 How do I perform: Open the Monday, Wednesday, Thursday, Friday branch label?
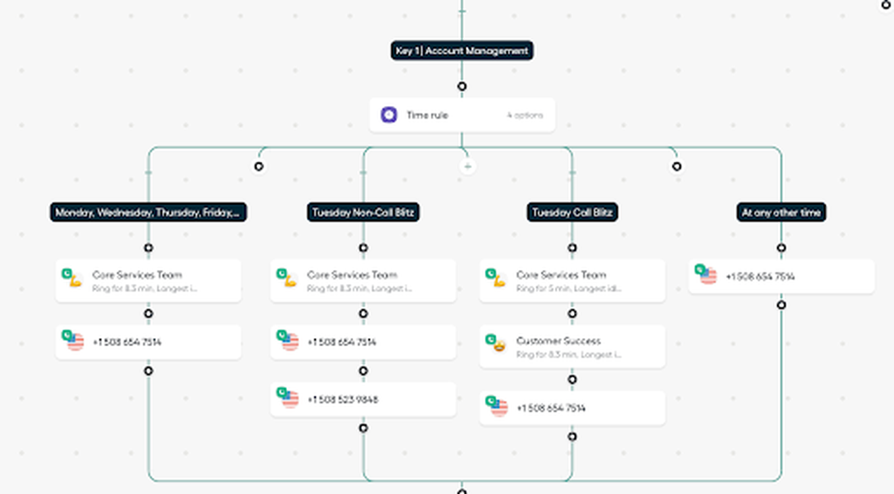[148, 213]
